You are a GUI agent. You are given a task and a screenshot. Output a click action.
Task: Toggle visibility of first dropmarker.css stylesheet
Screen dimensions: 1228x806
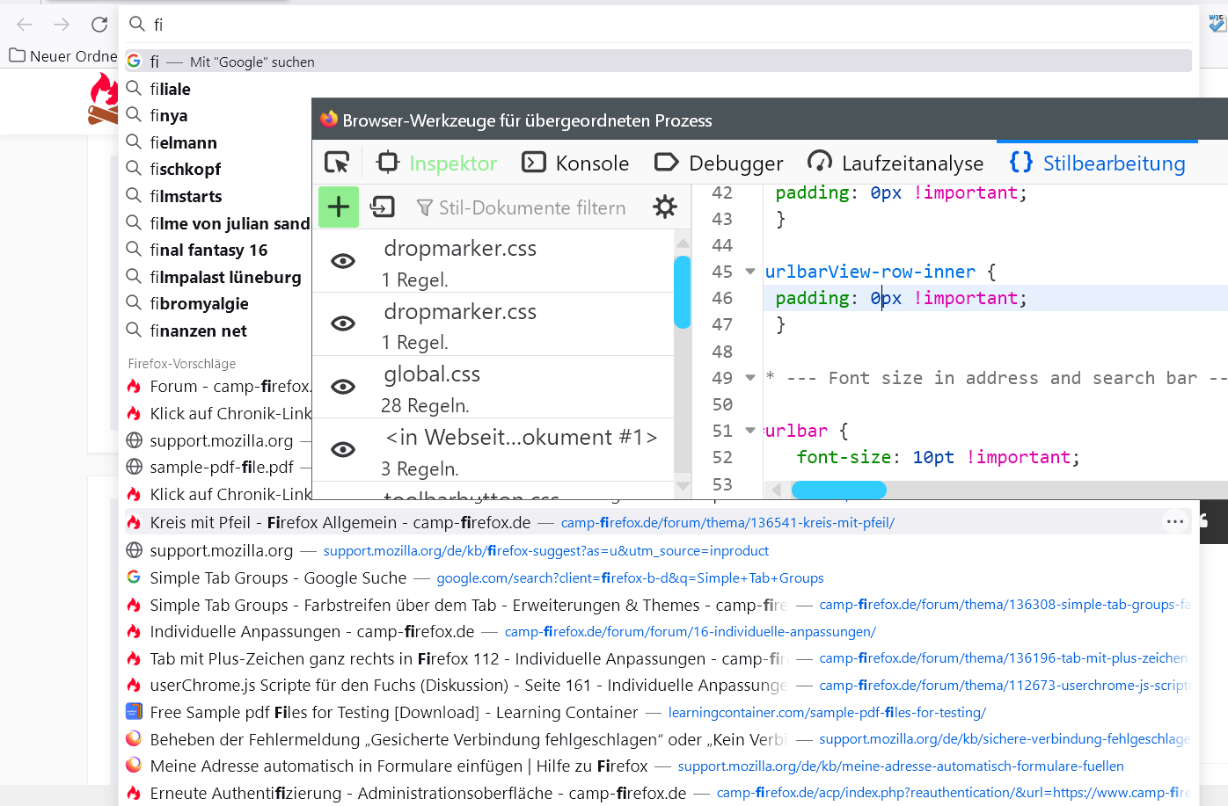343,261
